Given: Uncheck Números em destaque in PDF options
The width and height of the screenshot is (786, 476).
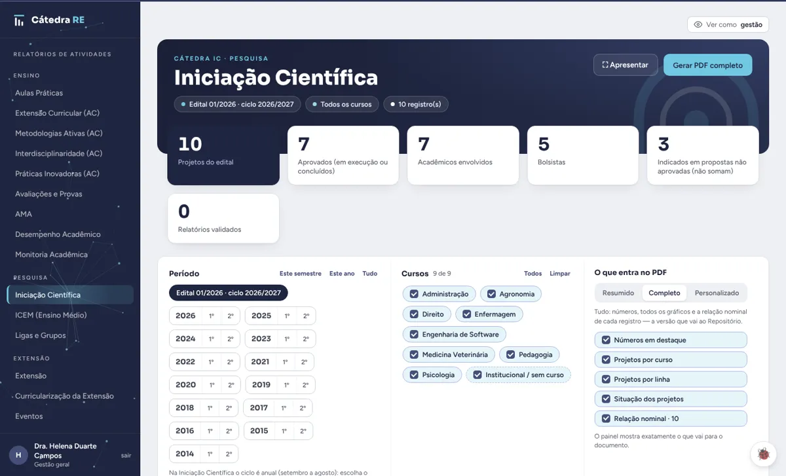Looking at the screenshot, I should [605, 340].
